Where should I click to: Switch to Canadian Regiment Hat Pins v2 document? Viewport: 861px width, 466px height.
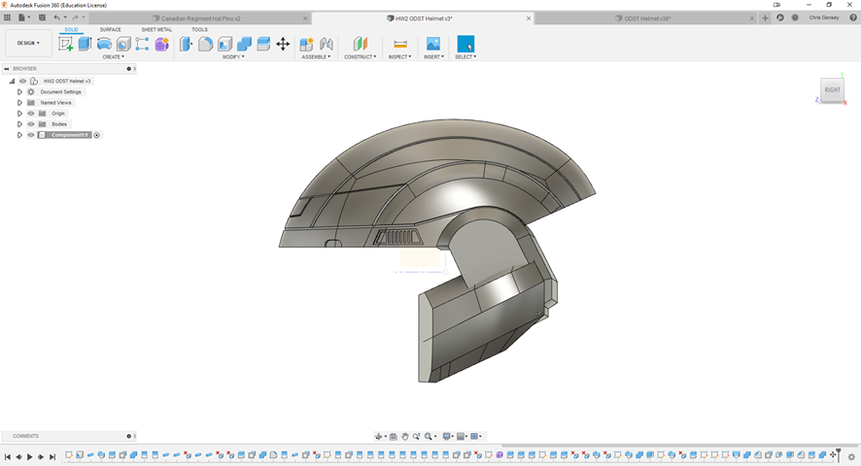(200, 18)
